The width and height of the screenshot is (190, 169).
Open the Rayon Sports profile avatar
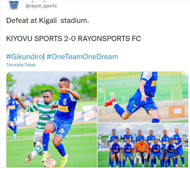click(x=14, y=5)
